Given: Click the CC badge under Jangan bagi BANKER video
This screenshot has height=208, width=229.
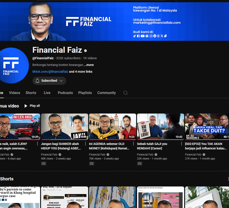Looking at the screenshot, I should [44, 164].
